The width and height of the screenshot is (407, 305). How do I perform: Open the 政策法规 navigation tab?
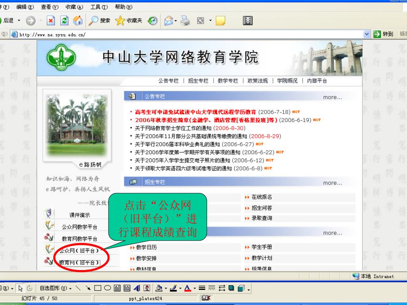point(258,81)
